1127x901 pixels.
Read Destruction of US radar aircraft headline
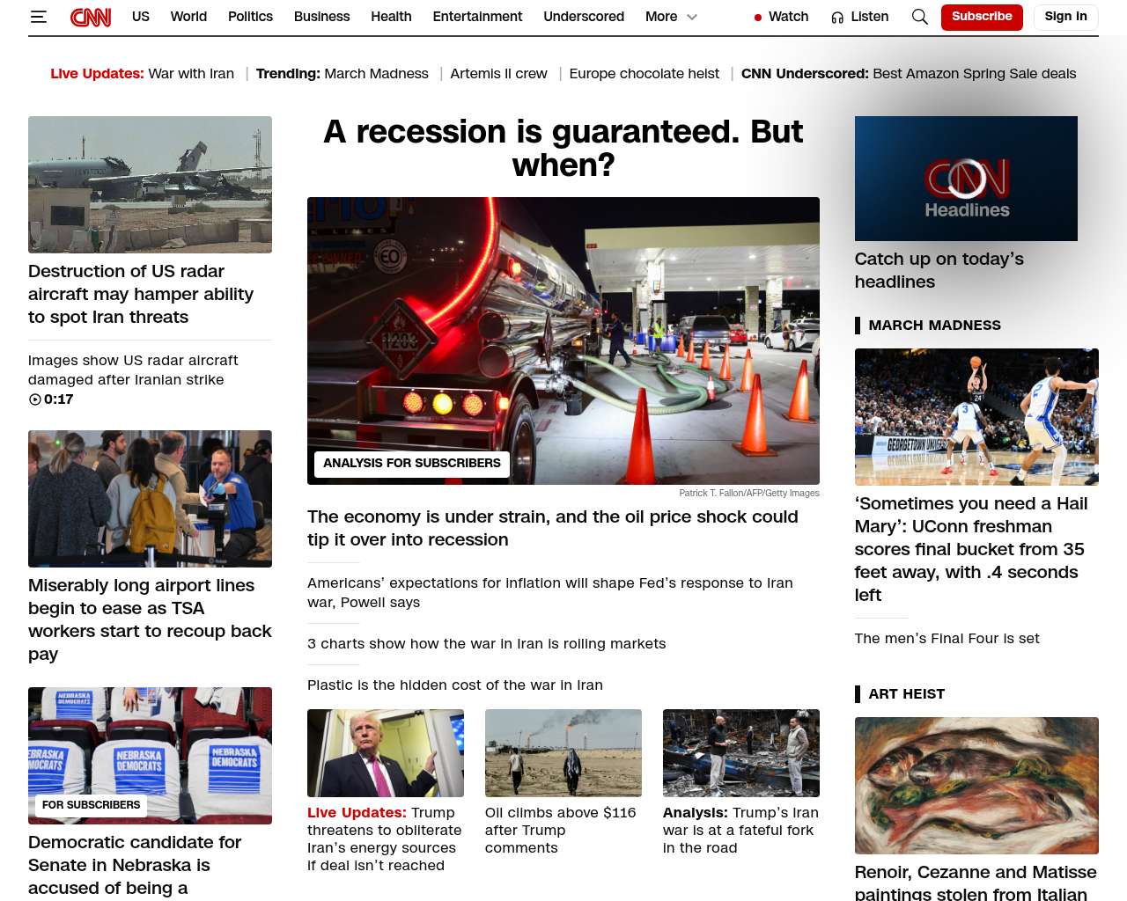coord(141,294)
